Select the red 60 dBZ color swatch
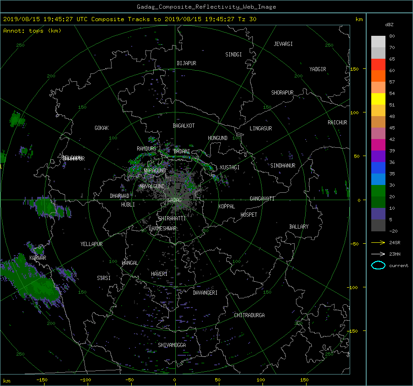The height and width of the screenshot is (386, 413). point(378,65)
